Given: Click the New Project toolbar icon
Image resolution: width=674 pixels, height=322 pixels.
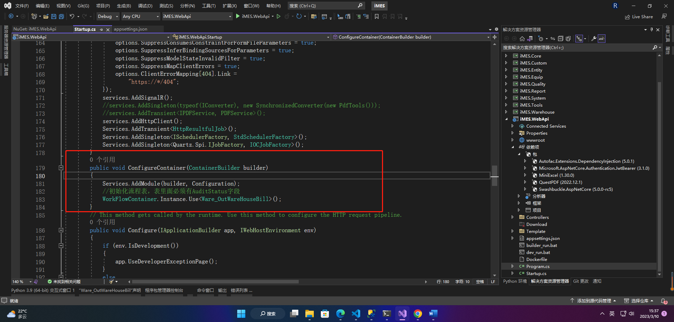Looking at the screenshot, I should click(x=34, y=16).
